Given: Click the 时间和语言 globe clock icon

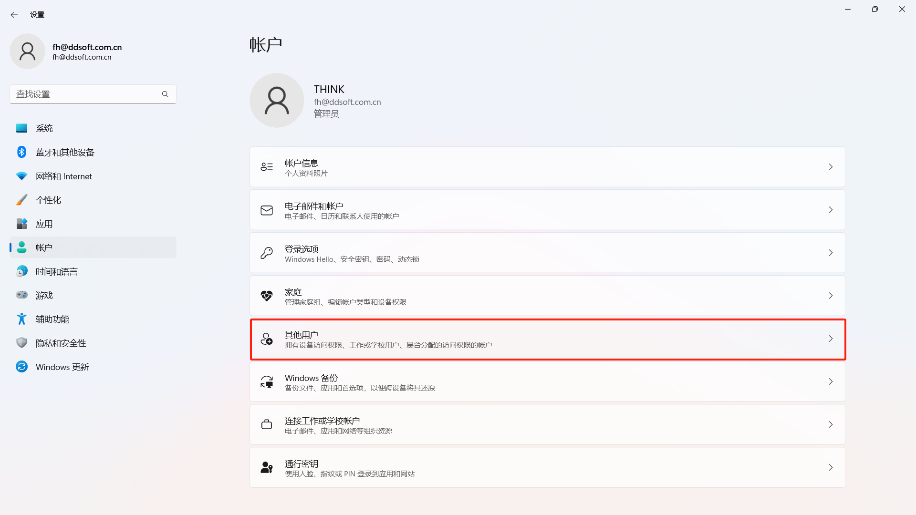Looking at the screenshot, I should pos(21,271).
